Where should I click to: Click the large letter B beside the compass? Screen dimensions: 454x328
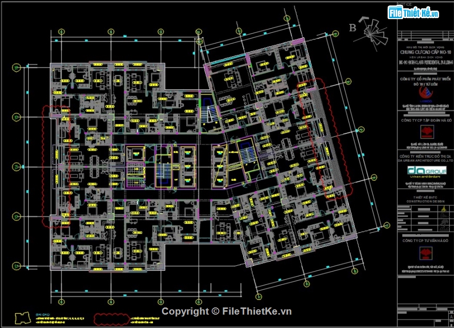(353, 28)
